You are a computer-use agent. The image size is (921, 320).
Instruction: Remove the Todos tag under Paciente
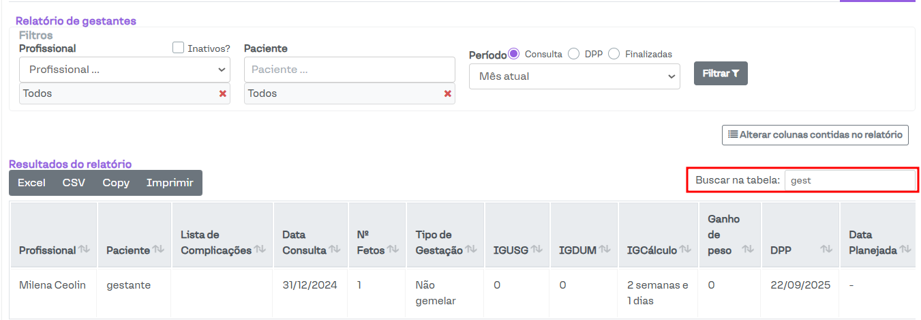coord(447,93)
